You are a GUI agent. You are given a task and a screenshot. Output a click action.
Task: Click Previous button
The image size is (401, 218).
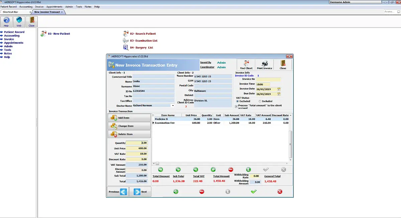[x=118, y=192]
